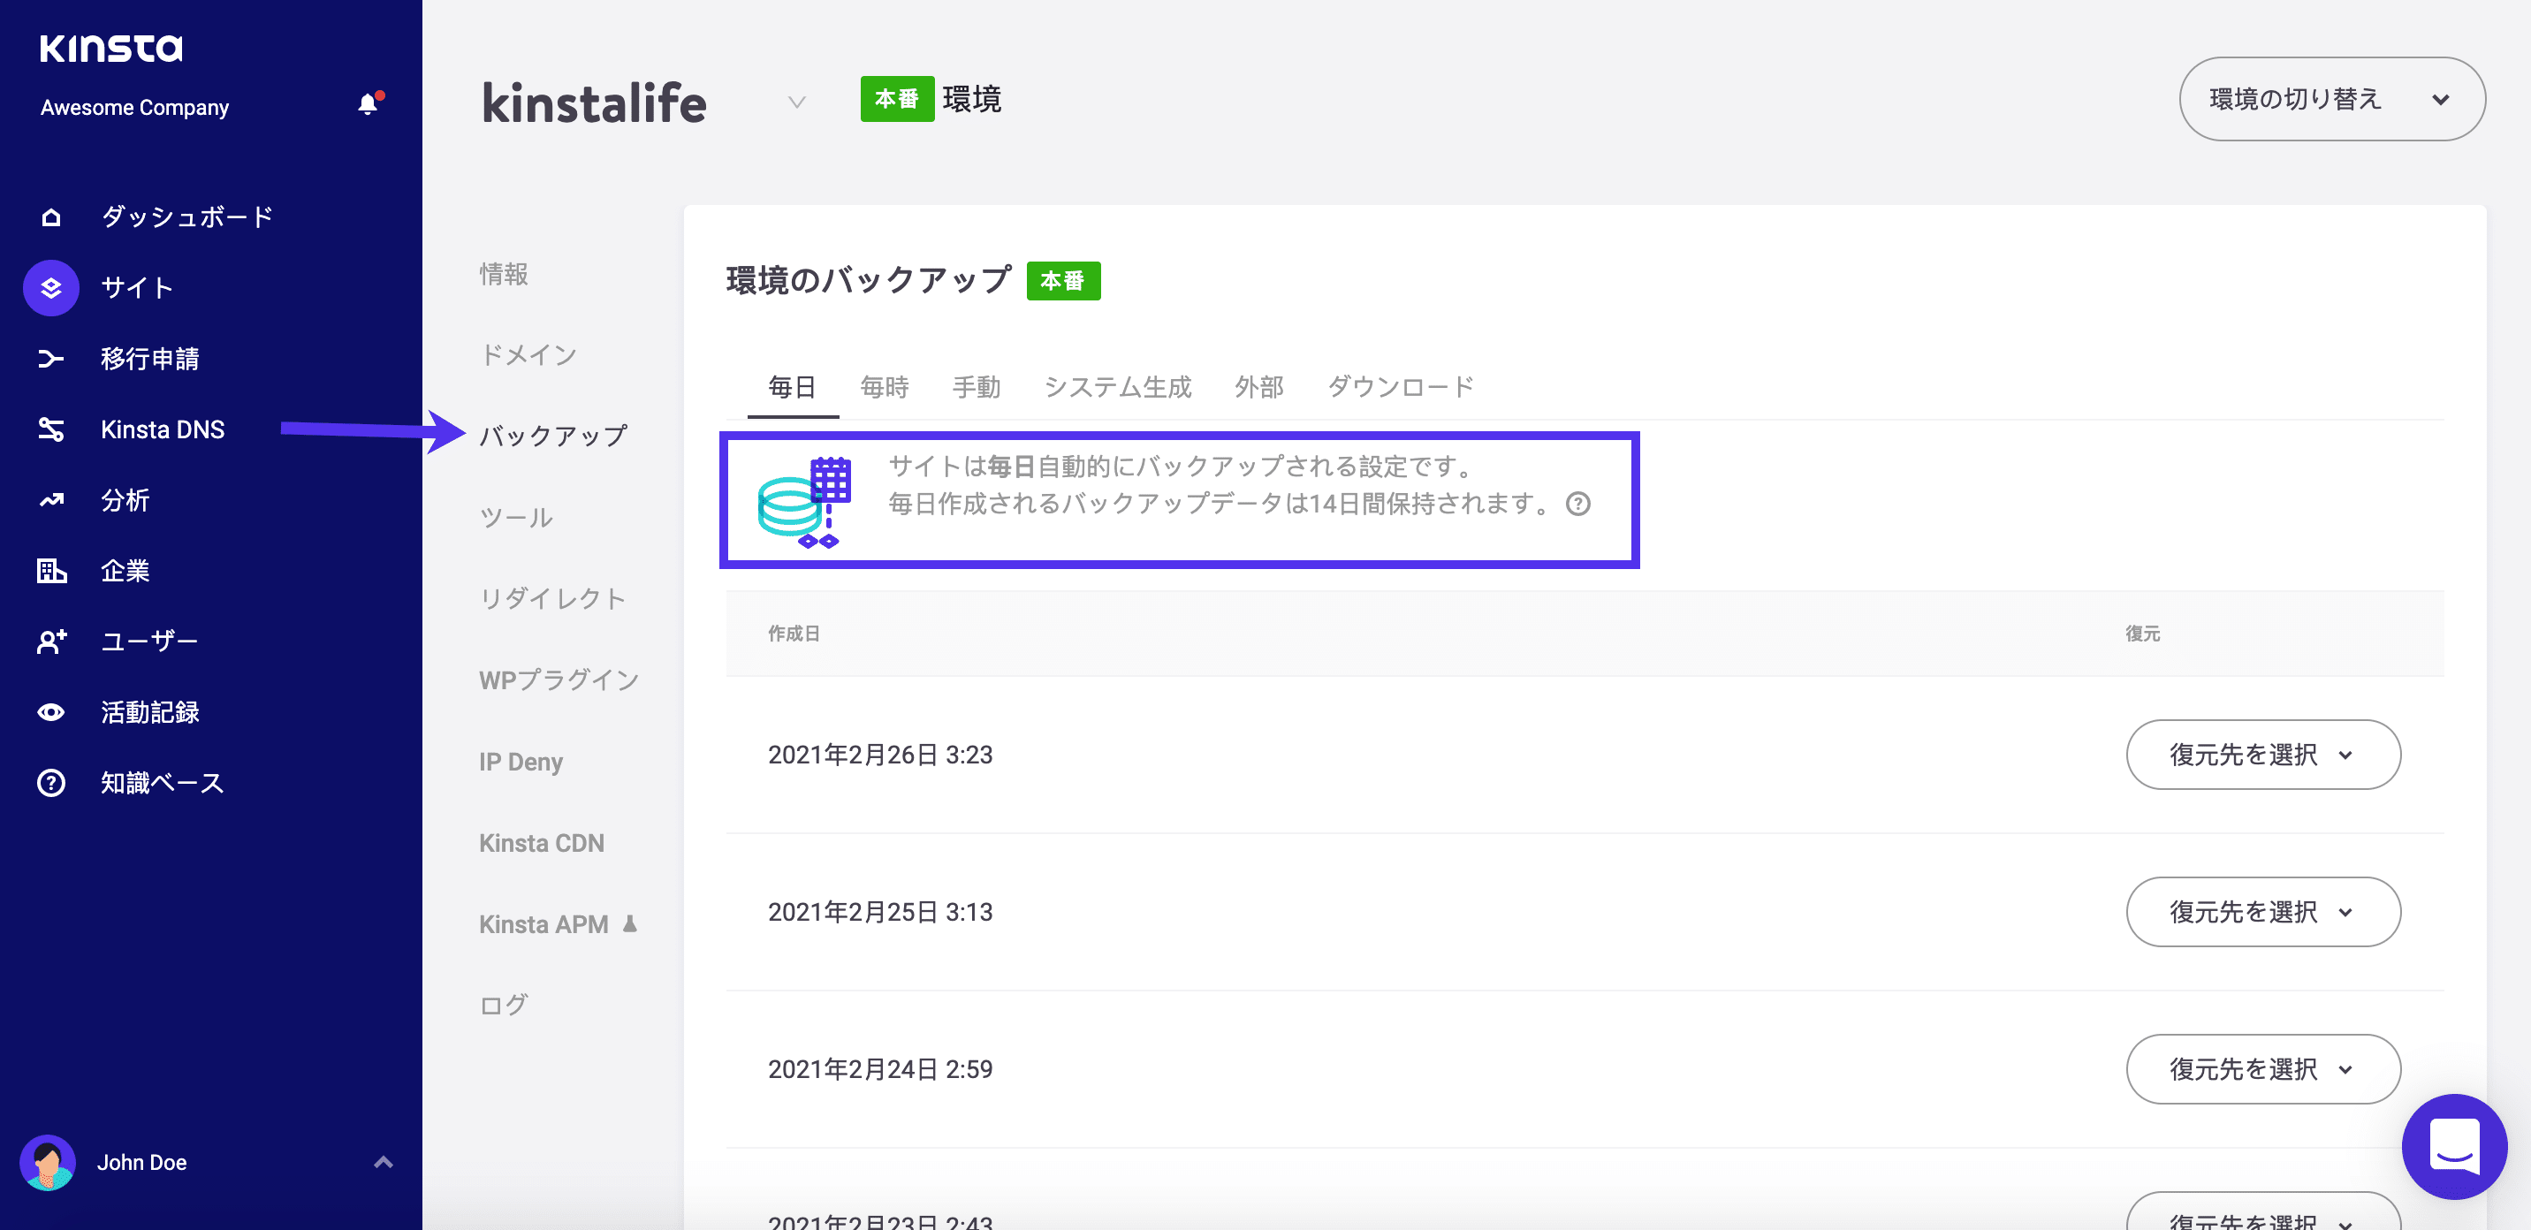This screenshot has height=1230, width=2531.
Task: Open 移行申請 from the left navigation
Action: [149, 359]
